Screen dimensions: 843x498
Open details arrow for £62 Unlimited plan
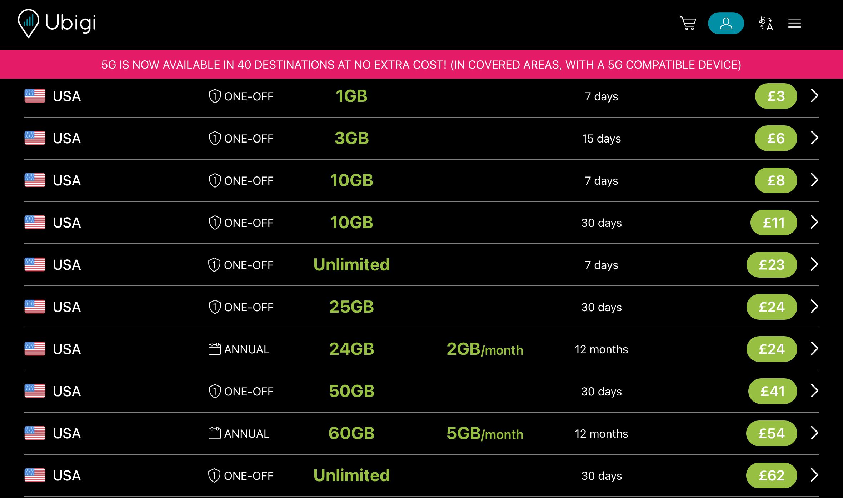[814, 475]
